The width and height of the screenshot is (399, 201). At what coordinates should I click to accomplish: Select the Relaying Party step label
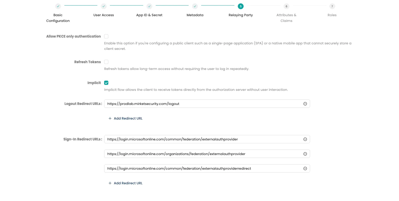pos(241,15)
